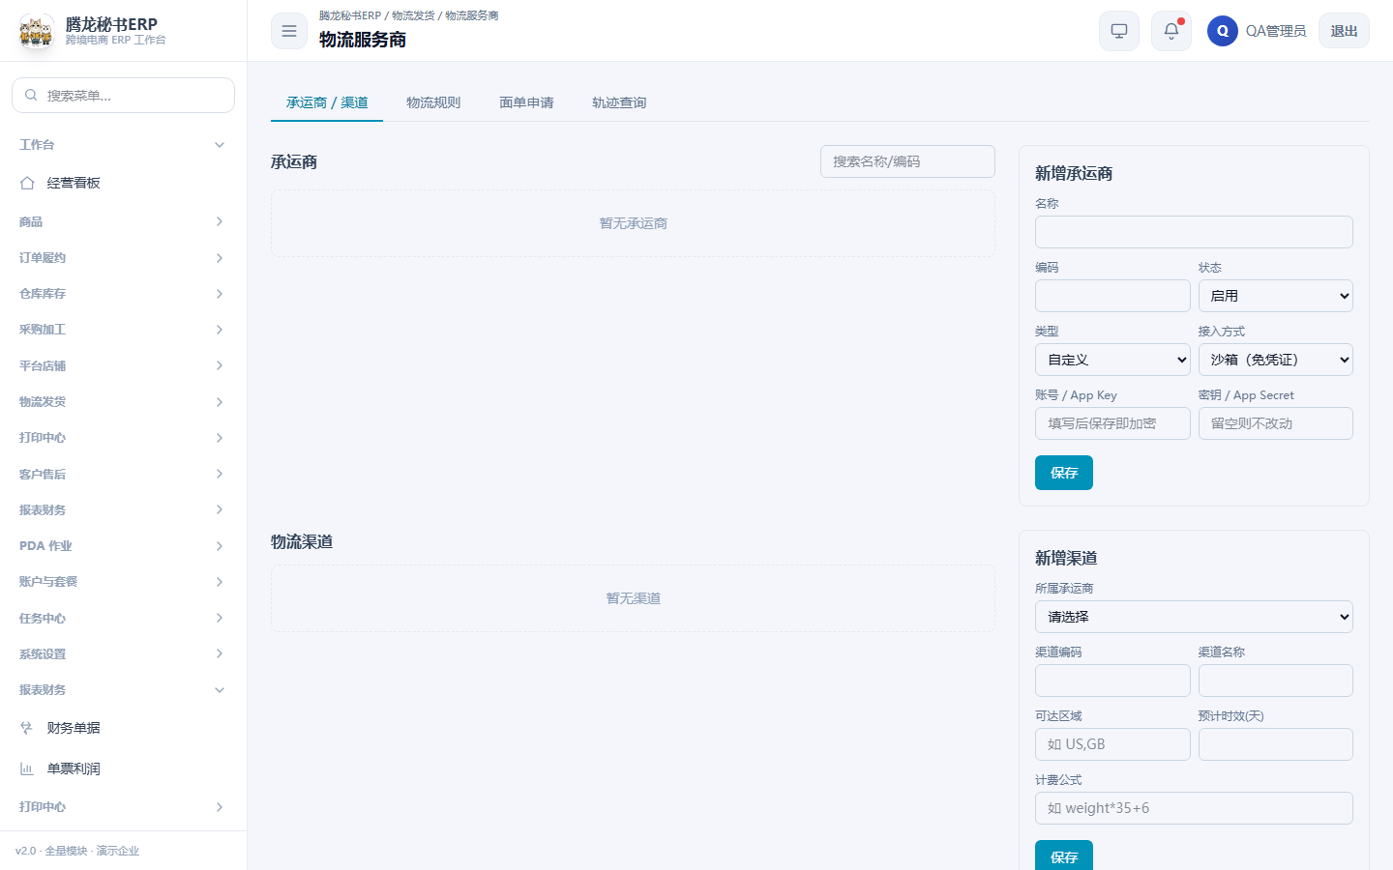The height and width of the screenshot is (870, 1393).
Task: Click the icon beside 财务单据
Action: point(27,728)
